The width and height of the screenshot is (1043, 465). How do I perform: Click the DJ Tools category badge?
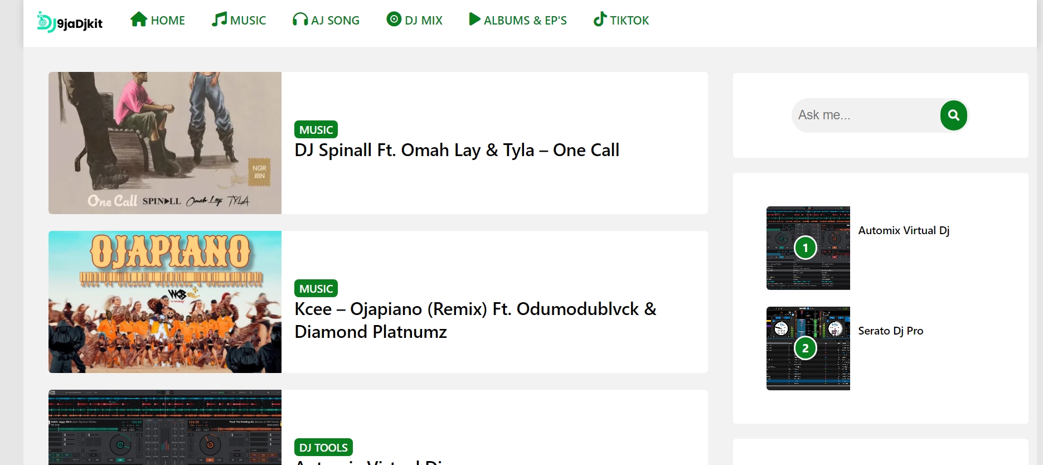pyautogui.click(x=323, y=447)
